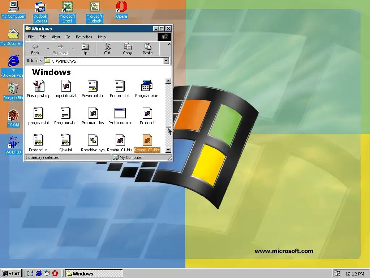Click the 12:12 PM tray clock
This screenshot has height=278, width=370.
tap(354, 274)
